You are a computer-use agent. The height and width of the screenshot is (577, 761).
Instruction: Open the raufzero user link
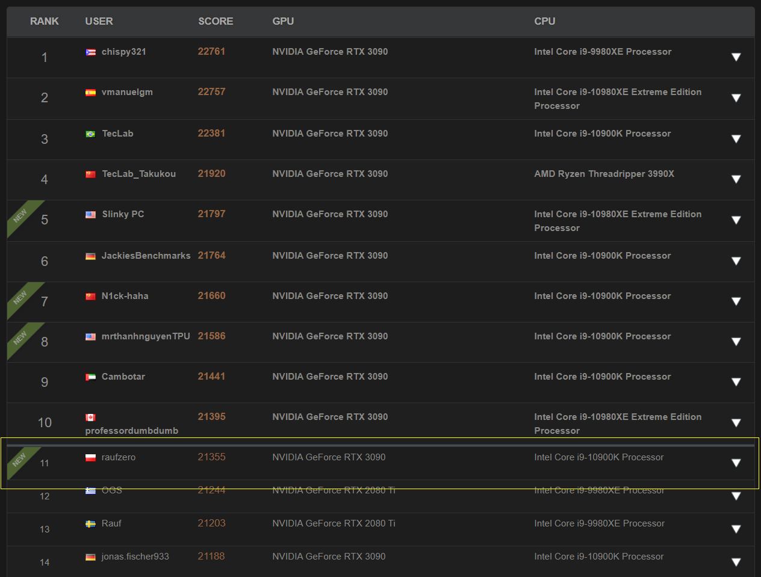(x=119, y=457)
